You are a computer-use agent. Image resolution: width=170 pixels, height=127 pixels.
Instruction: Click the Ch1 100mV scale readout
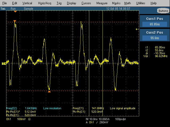tap(18, 119)
